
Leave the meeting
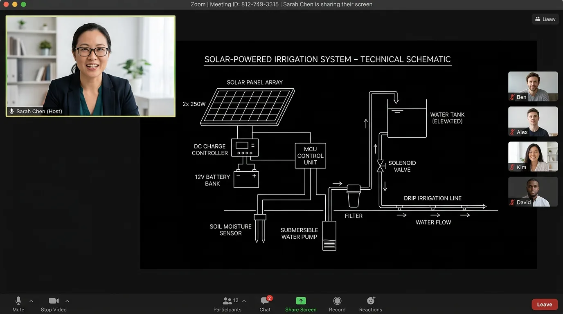(545, 304)
